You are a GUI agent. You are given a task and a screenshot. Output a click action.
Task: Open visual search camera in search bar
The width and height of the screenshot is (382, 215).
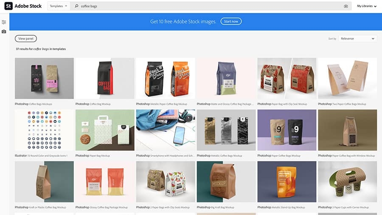pos(345,6)
